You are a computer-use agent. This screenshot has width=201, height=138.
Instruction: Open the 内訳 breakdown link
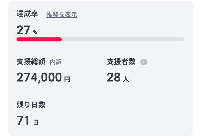pyautogui.click(x=56, y=62)
